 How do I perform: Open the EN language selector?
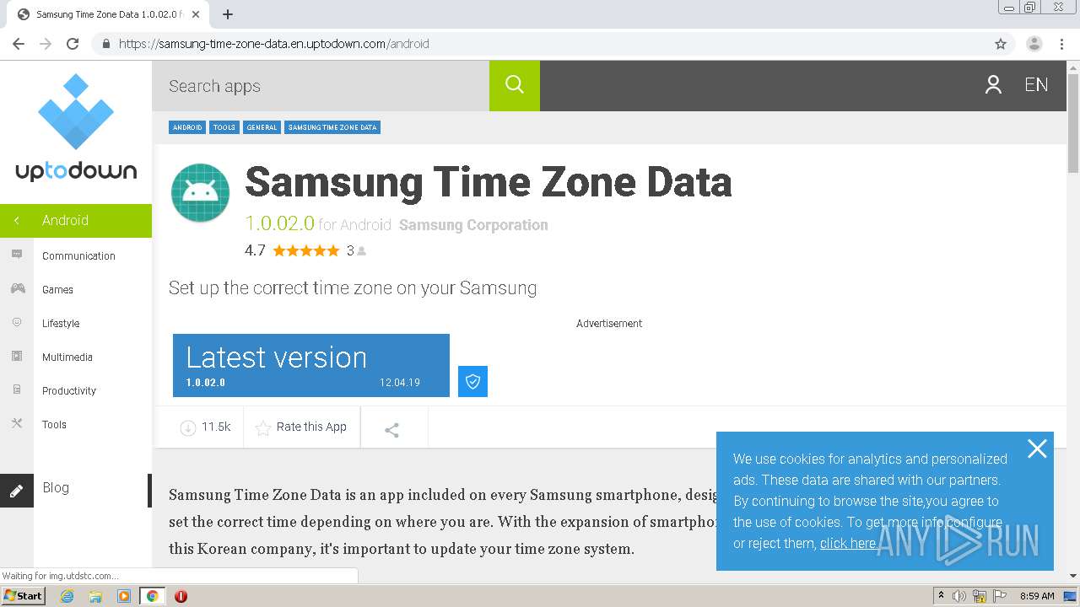[x=1036, y=84]
